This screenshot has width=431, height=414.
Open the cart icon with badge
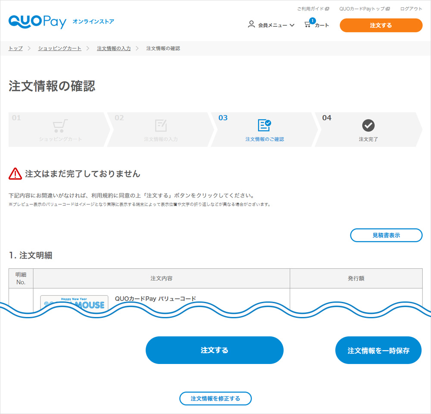pyautogui.click(x=310, y=23)
